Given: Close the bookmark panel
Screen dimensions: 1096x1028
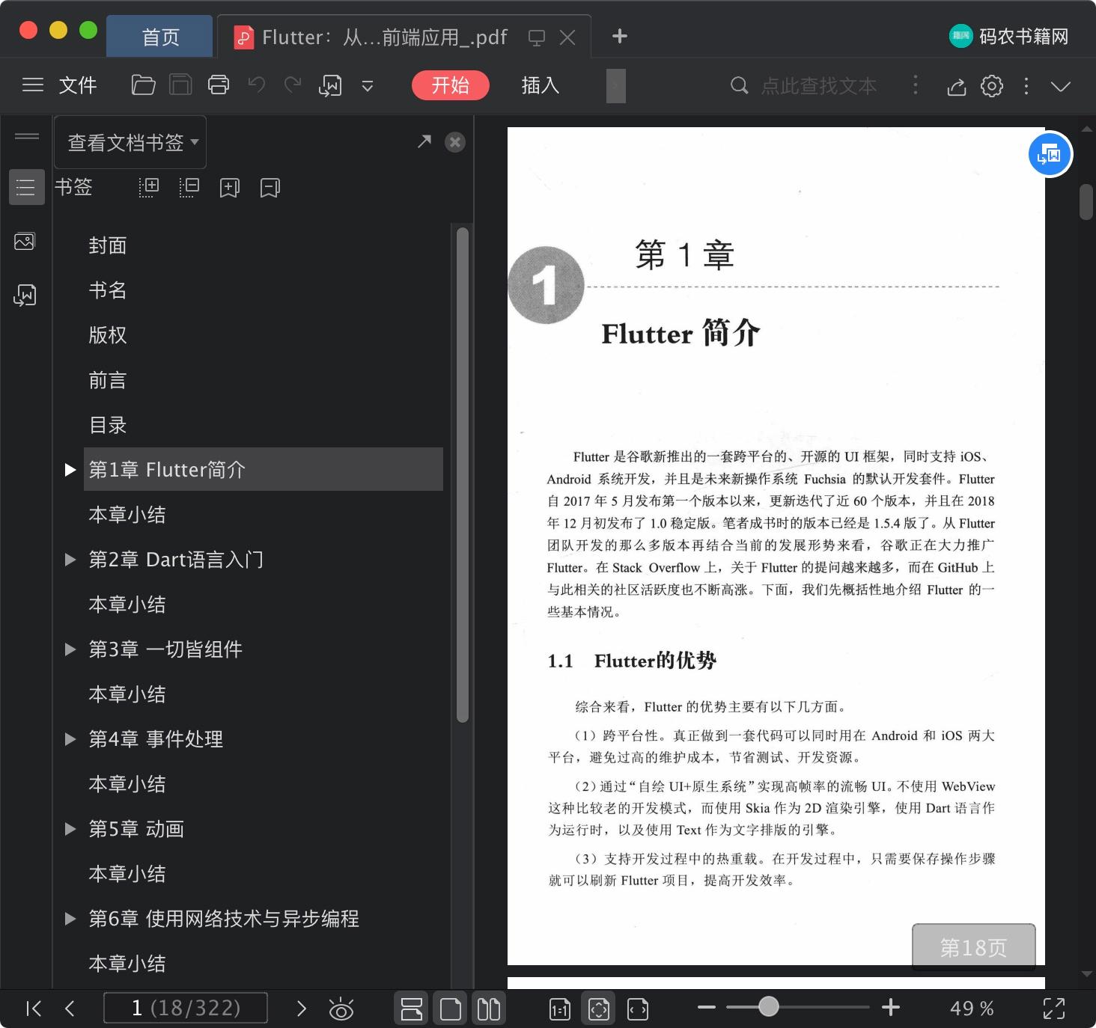Looking at the screenshot, I should point(455,142).
